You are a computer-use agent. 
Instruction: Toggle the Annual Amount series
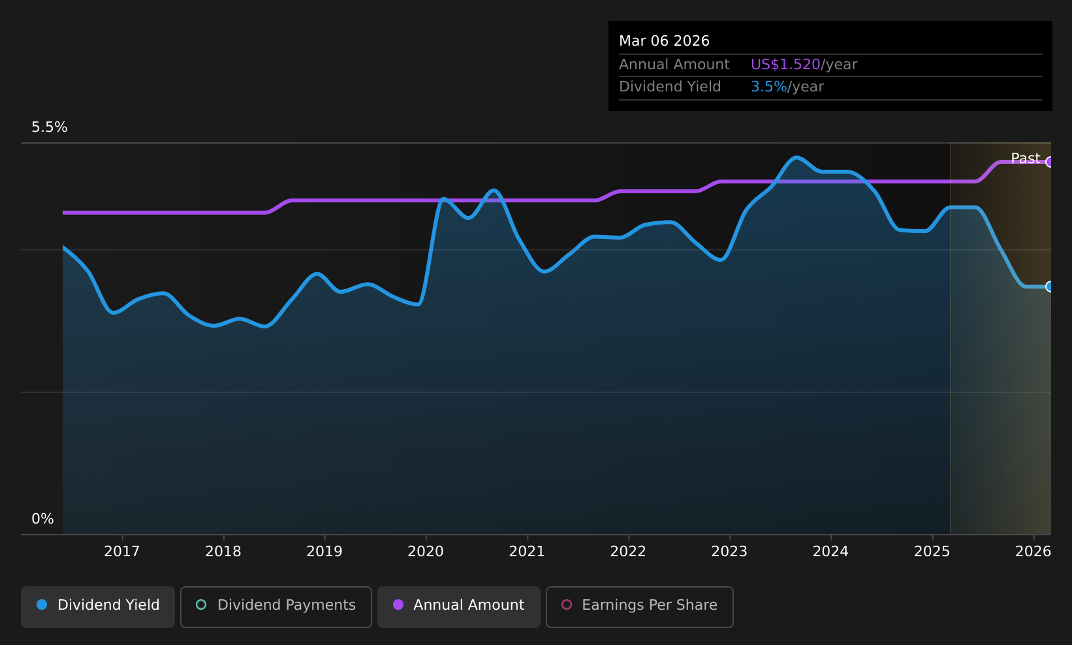(x=459, y=606)
